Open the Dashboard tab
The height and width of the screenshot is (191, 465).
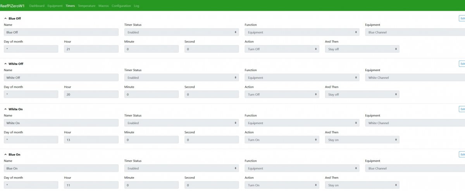click(x=37, y=6)
